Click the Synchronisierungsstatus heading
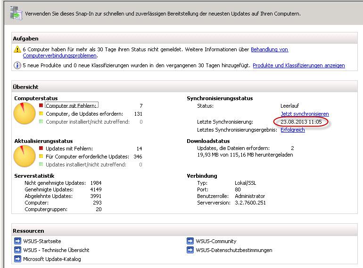 tap(220, 98)
